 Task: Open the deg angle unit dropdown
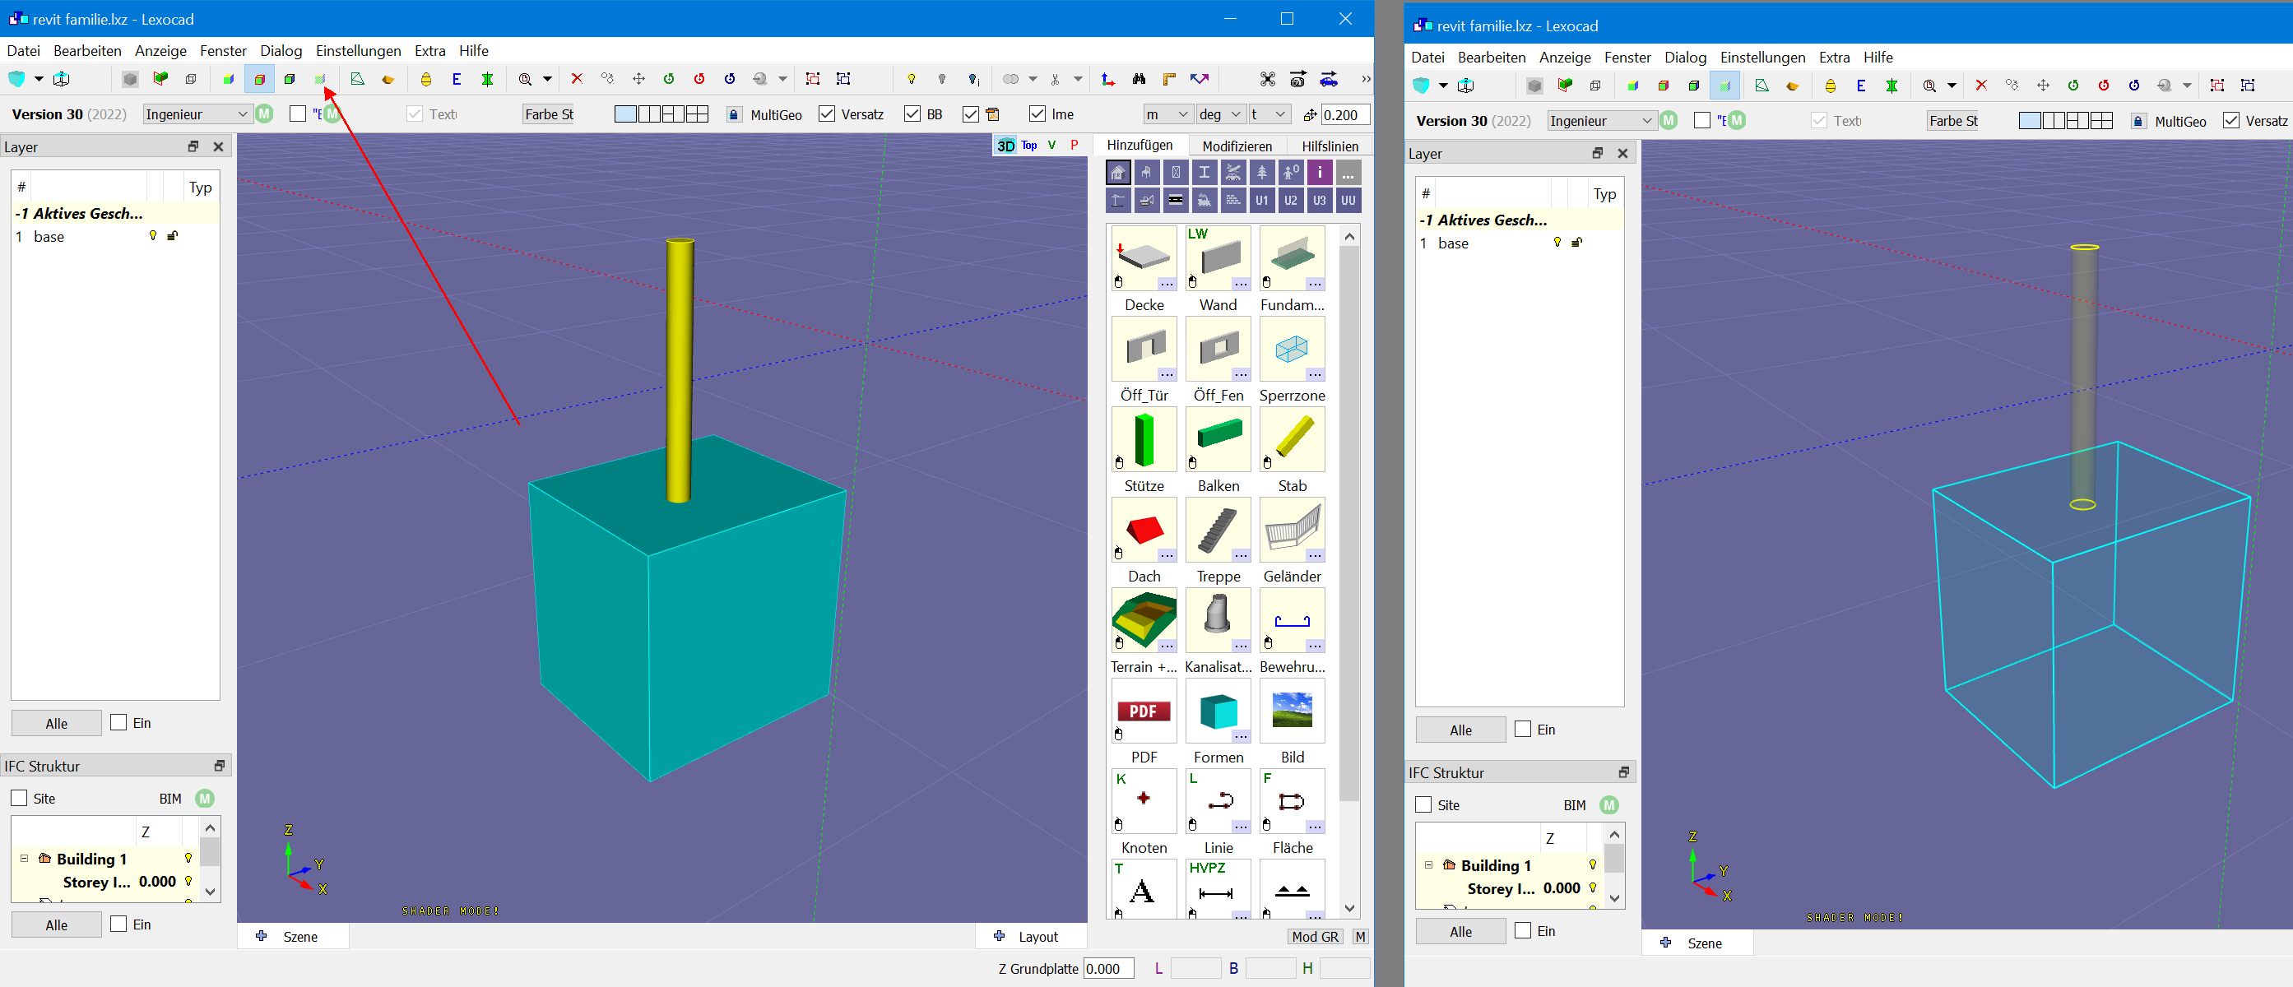1219,114
